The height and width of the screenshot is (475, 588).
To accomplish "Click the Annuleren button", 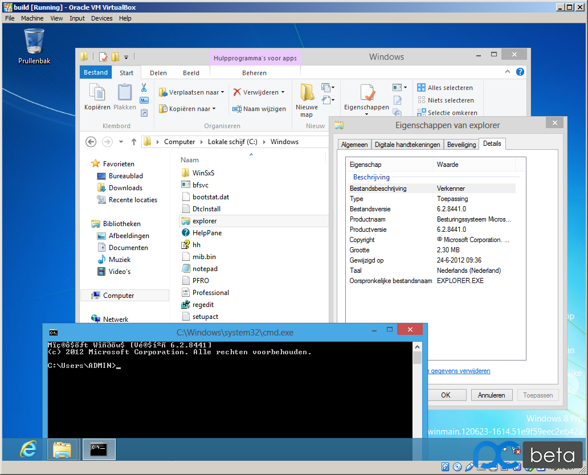I will pyautogui.click(x=491, y=395).
